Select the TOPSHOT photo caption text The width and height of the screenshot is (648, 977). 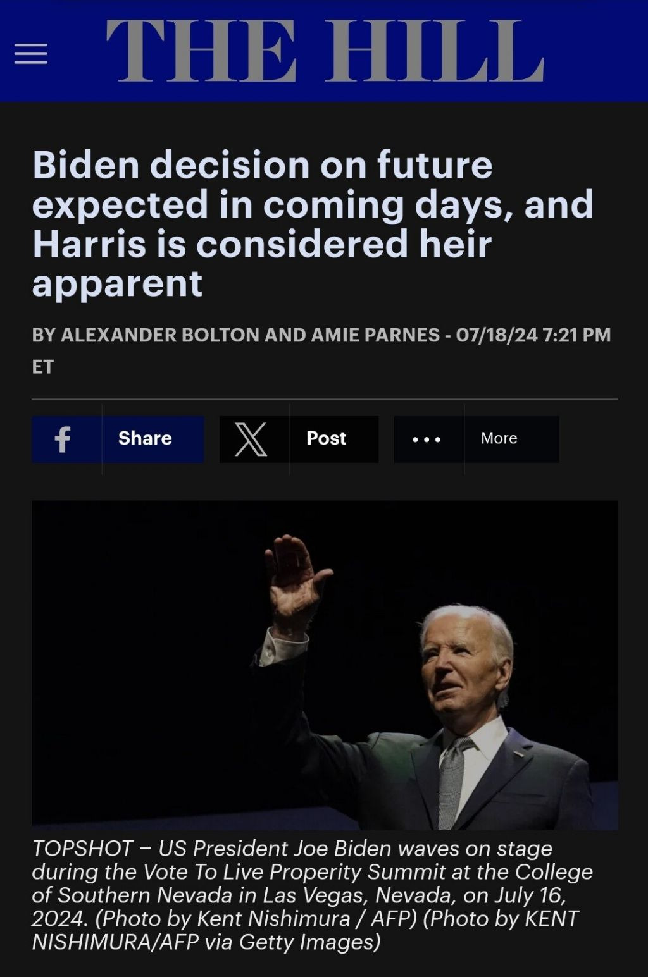coord(313,895)
